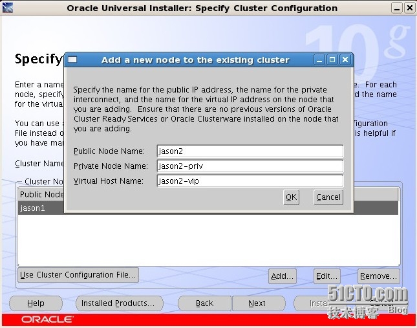Minimize the add-node dialog
This screenshot has height=328, width=417.
319,60
